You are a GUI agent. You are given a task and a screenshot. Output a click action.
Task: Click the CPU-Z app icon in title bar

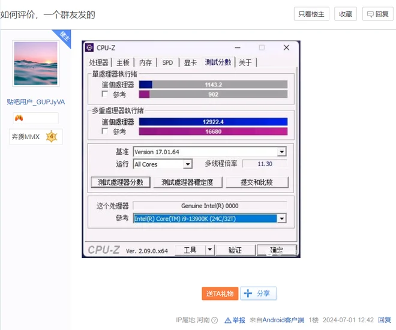(x=89, y=47)
